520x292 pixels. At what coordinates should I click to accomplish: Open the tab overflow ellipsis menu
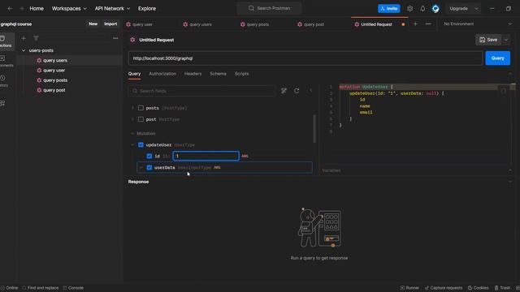point(428,24)
